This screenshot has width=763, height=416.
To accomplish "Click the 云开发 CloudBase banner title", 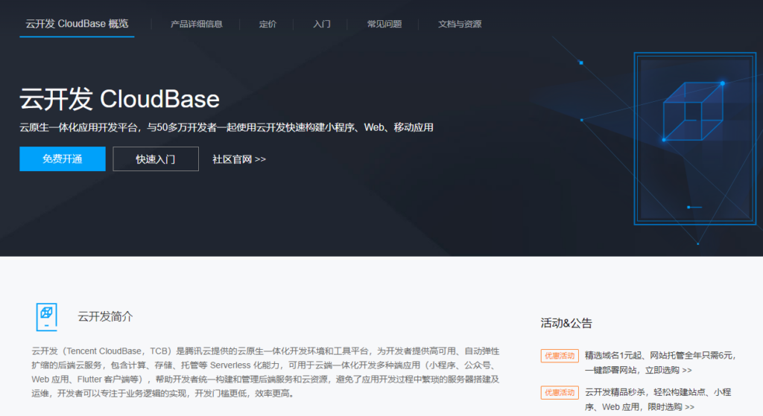I will pyautogui.click(x=120, y=99).
